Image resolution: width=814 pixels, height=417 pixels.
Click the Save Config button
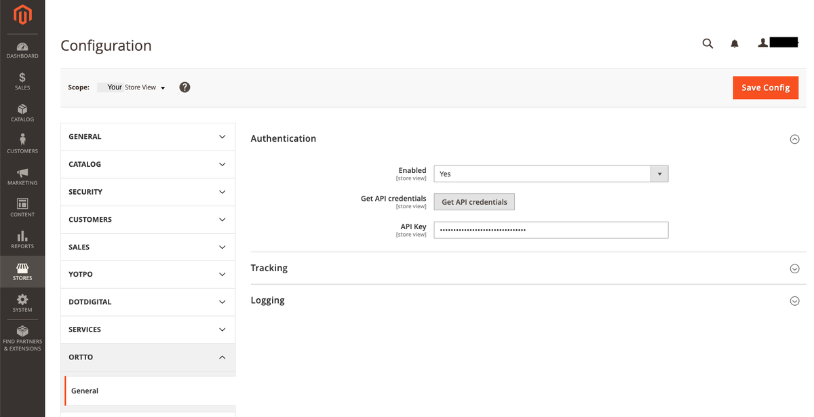(x=765, y=87)
